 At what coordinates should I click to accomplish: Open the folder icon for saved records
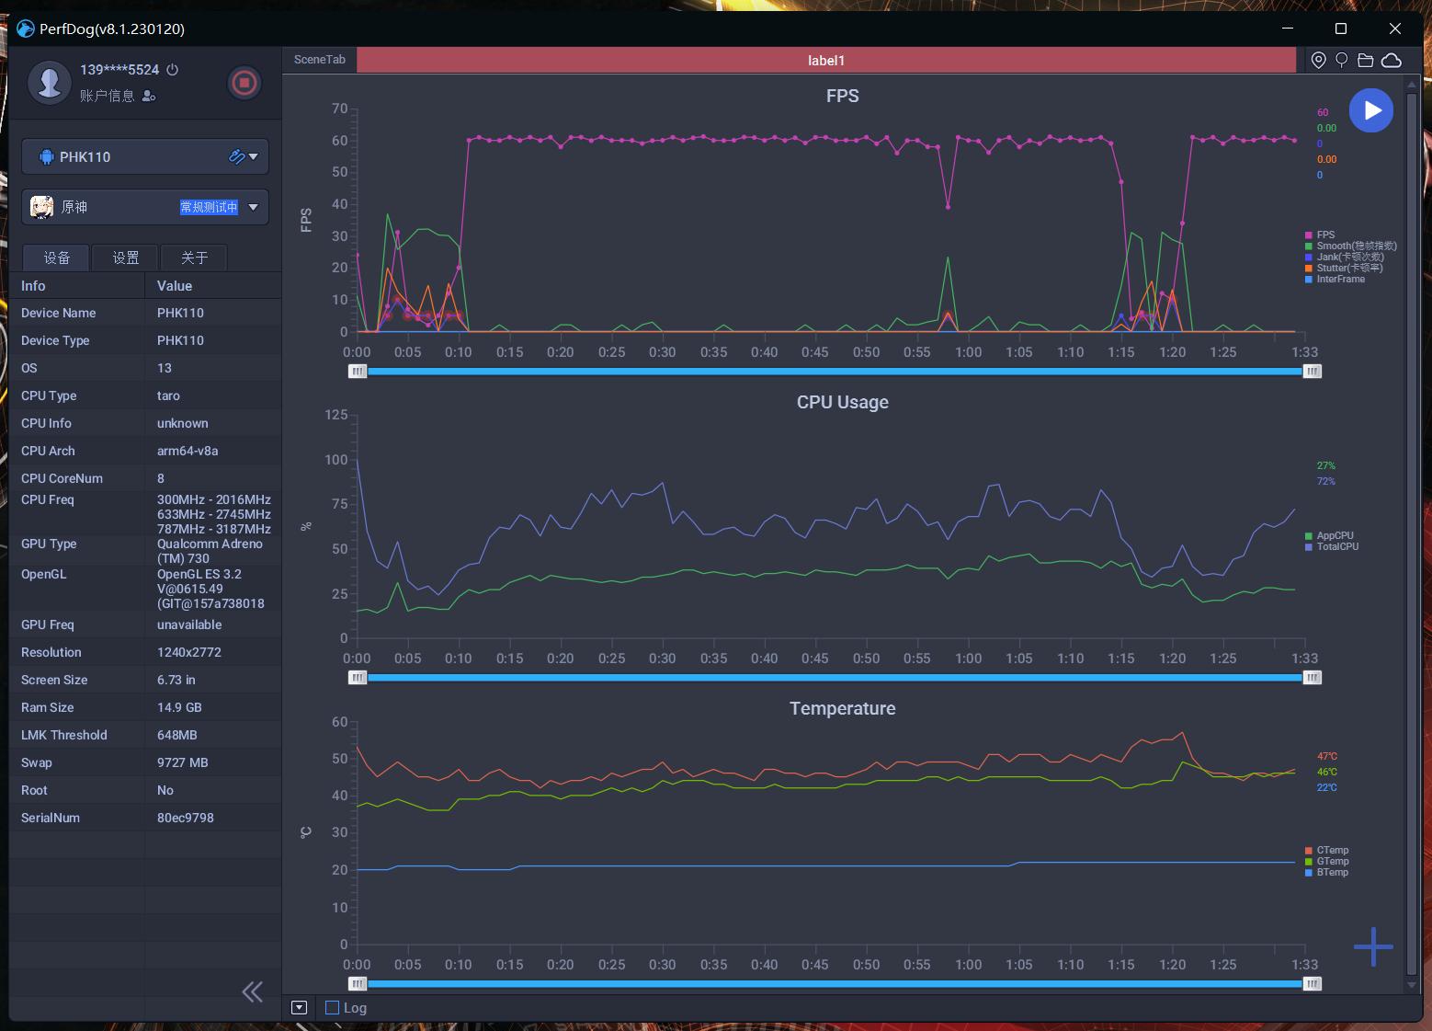1366,61
